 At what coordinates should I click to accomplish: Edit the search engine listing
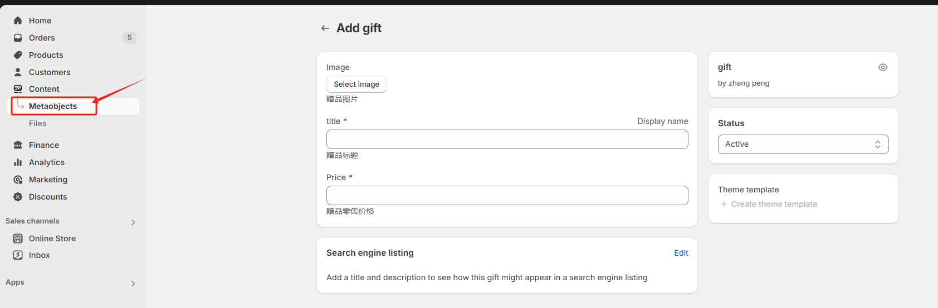(x=681, y=253)
